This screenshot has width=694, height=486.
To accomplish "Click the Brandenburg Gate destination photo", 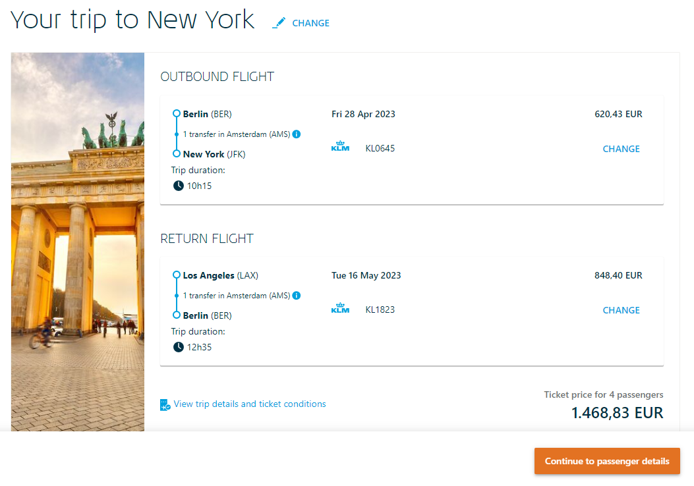I will pyautogui.click(x=78, y=242).
